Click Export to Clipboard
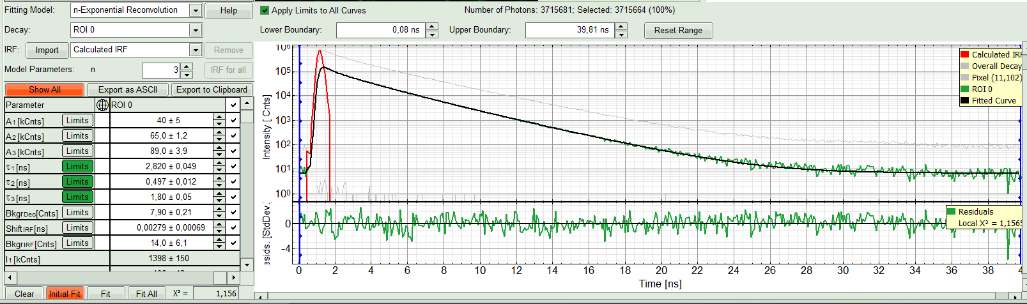Image resolution: width=1027 pixels, height=304 pixels. [212, 89]
